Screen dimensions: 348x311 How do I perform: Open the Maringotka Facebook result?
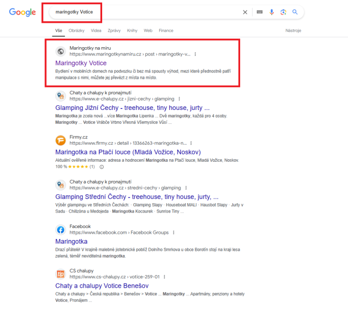[71, 242]
